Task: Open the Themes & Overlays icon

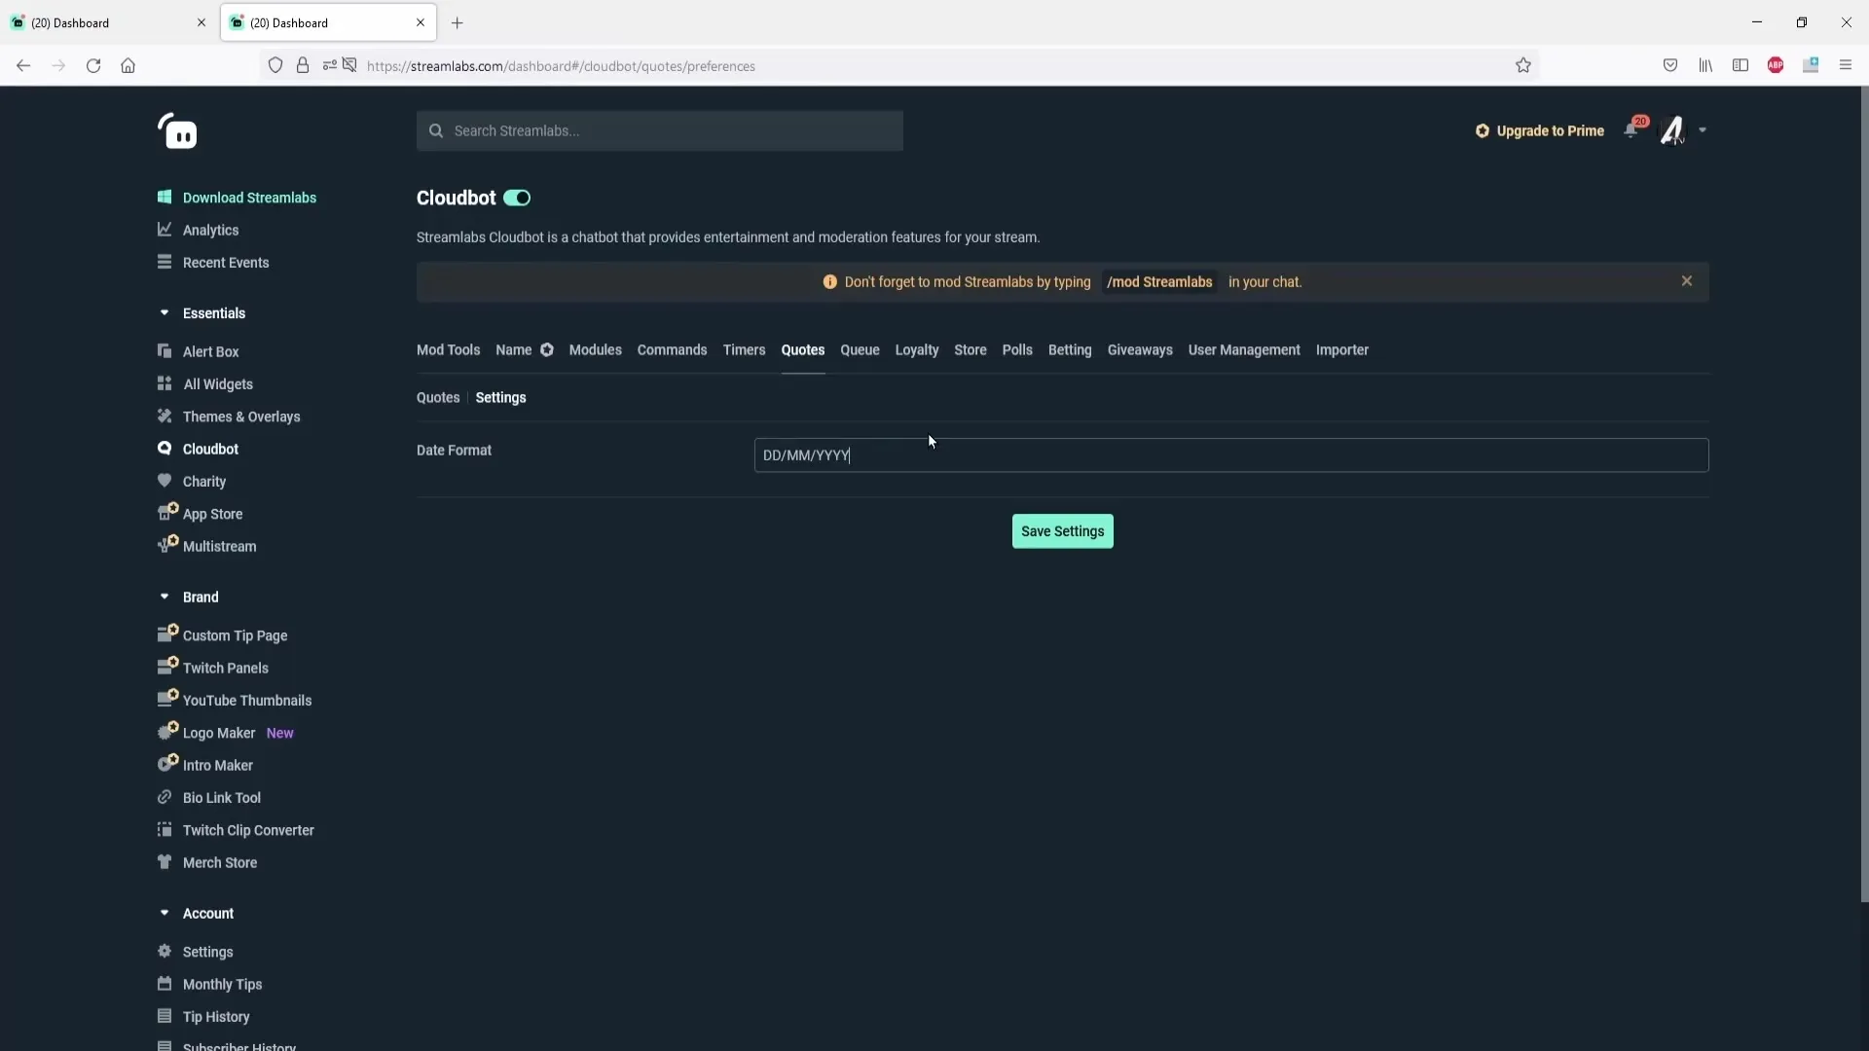Action: click(165, 416)
